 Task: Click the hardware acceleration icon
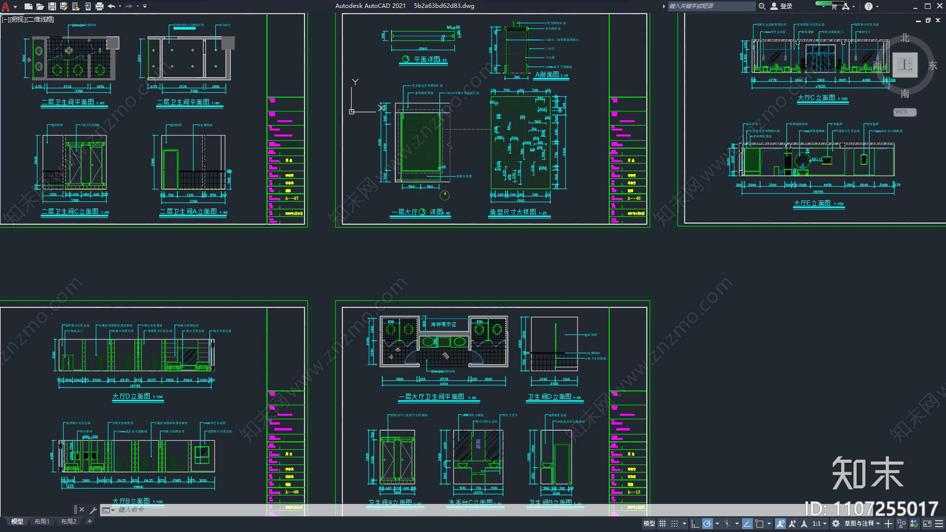click(915, 523)
